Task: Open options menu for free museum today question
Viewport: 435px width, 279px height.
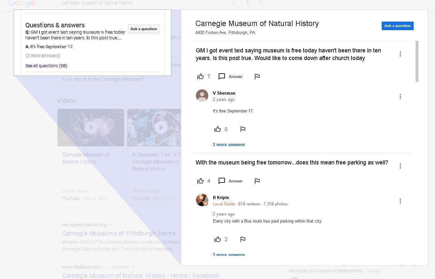Action: click(400, 54)
